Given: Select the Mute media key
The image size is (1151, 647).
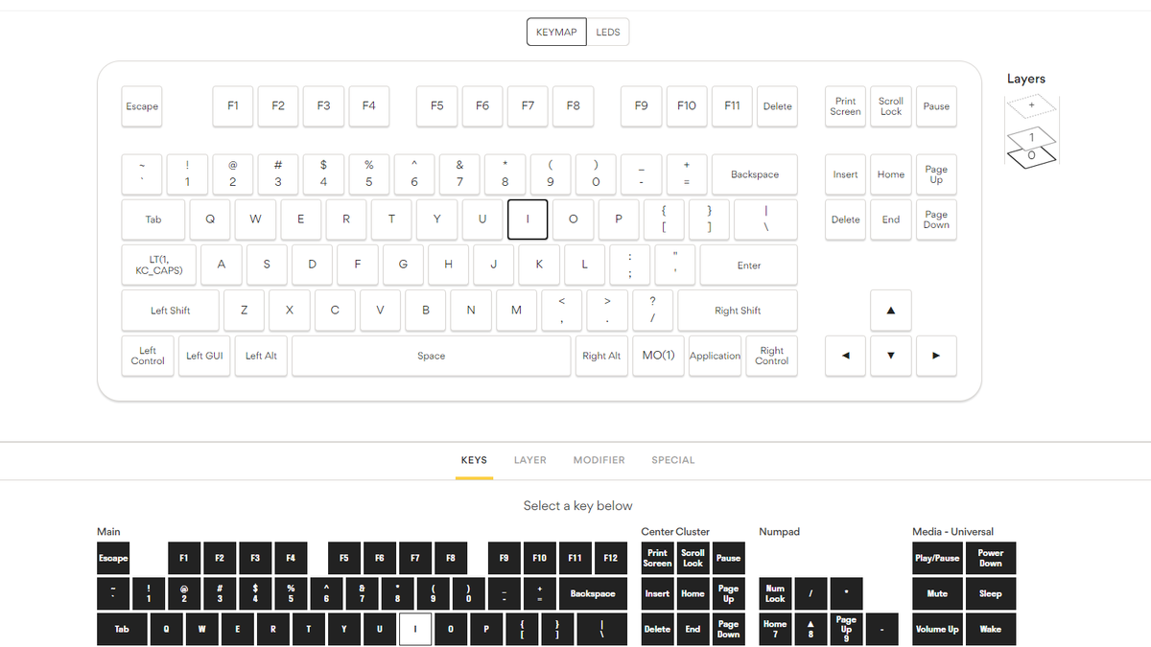Looking at the screenshot, I should tap(936, 593).
